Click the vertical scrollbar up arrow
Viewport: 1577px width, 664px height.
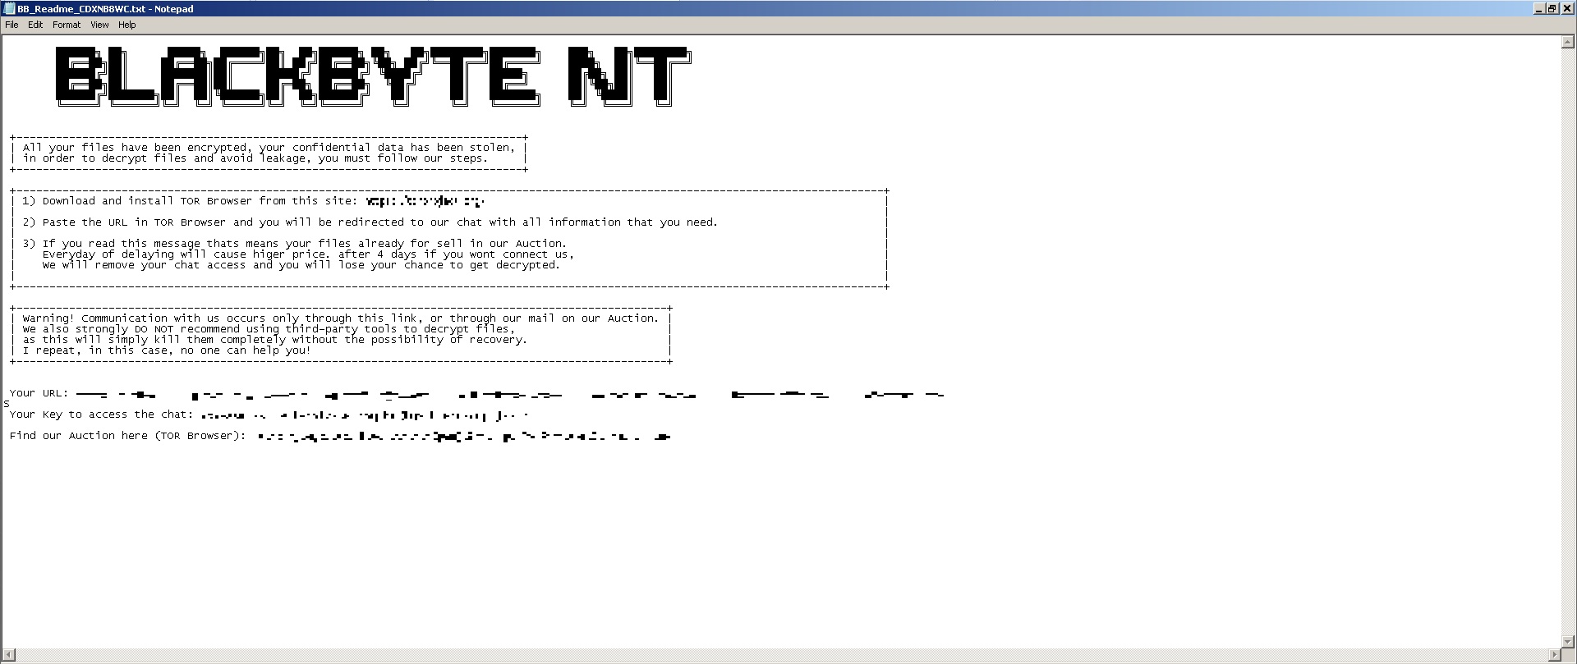[1567, 42]
